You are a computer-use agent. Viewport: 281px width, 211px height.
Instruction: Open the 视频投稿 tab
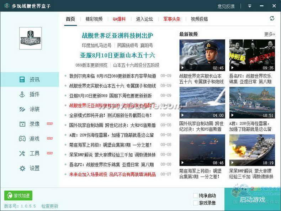pyautogui.click(x=199, y=19)
